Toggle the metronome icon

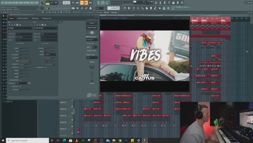73,3
